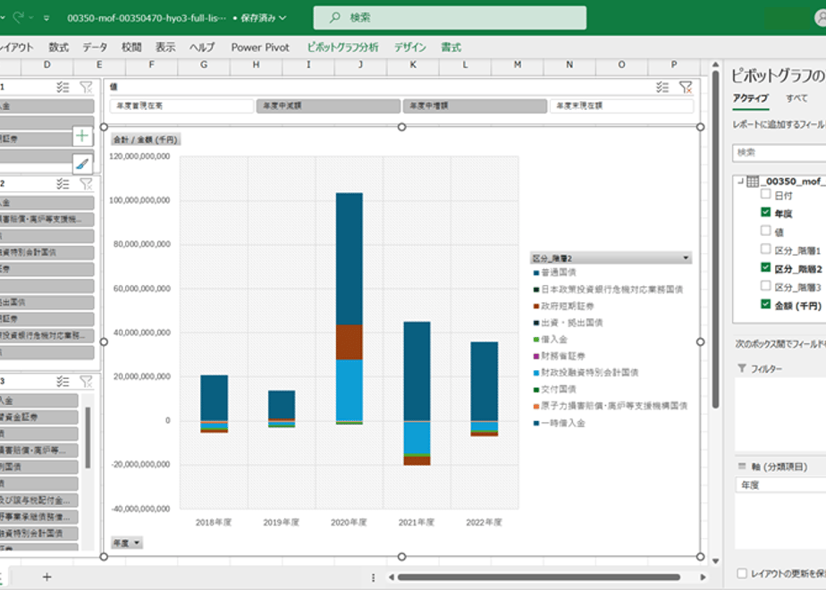Add a new sheet with plus button
The width and height of the screenshot is (826, 590).
[46, 577]
